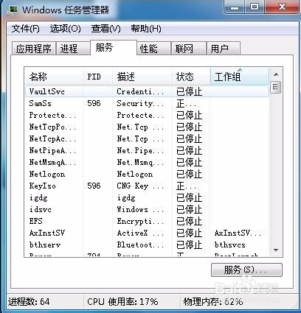The image size is (301, 313).
Task: Switch to the 性能 tab
Action: (x=153, y=49)
